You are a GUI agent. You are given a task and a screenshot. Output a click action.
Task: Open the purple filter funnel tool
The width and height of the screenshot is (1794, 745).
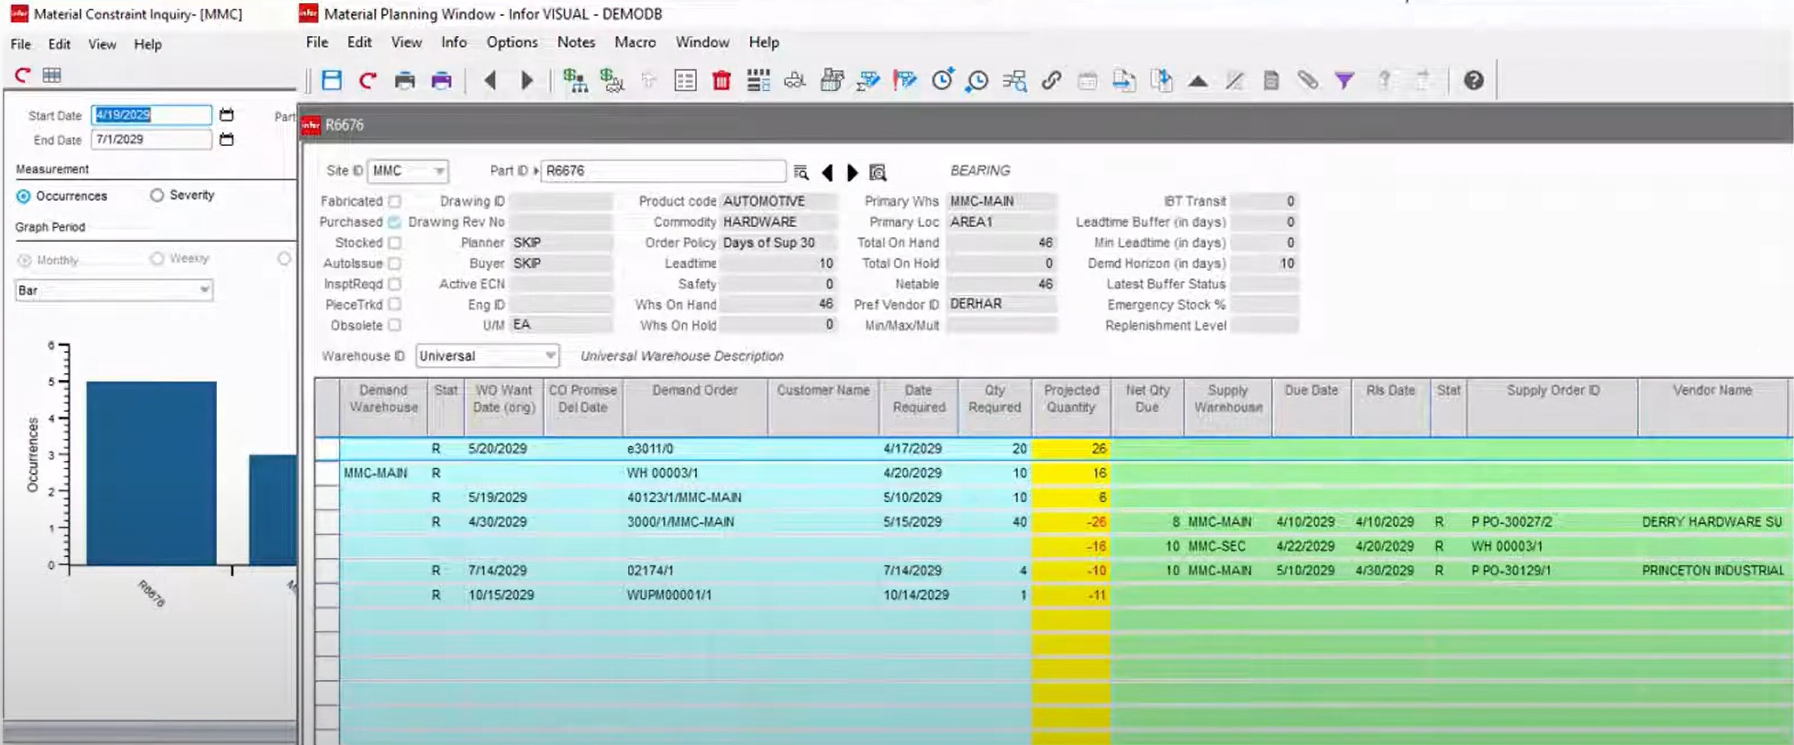[1344, 80]
